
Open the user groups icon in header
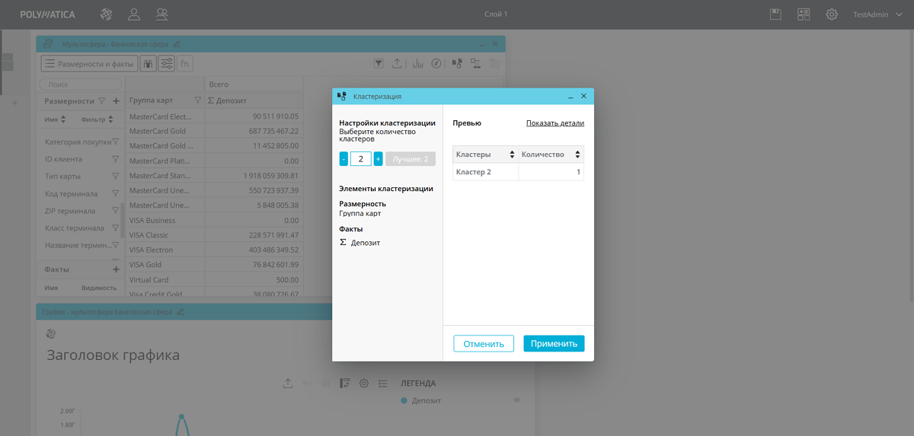(x=162, y=14)
